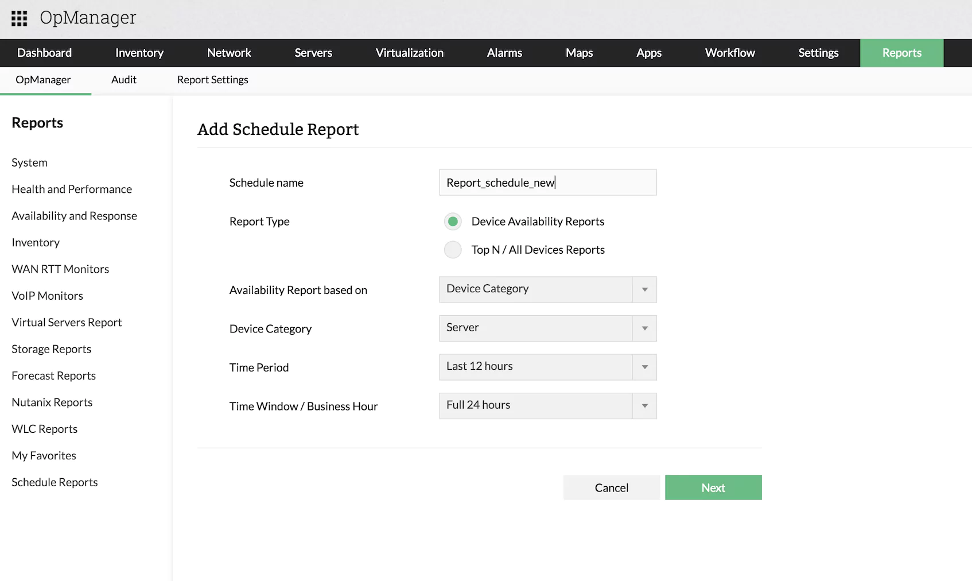Click the Schedule name input field
Image resolution: width=972 pixels, height=581 pixels.
point(547,183)
